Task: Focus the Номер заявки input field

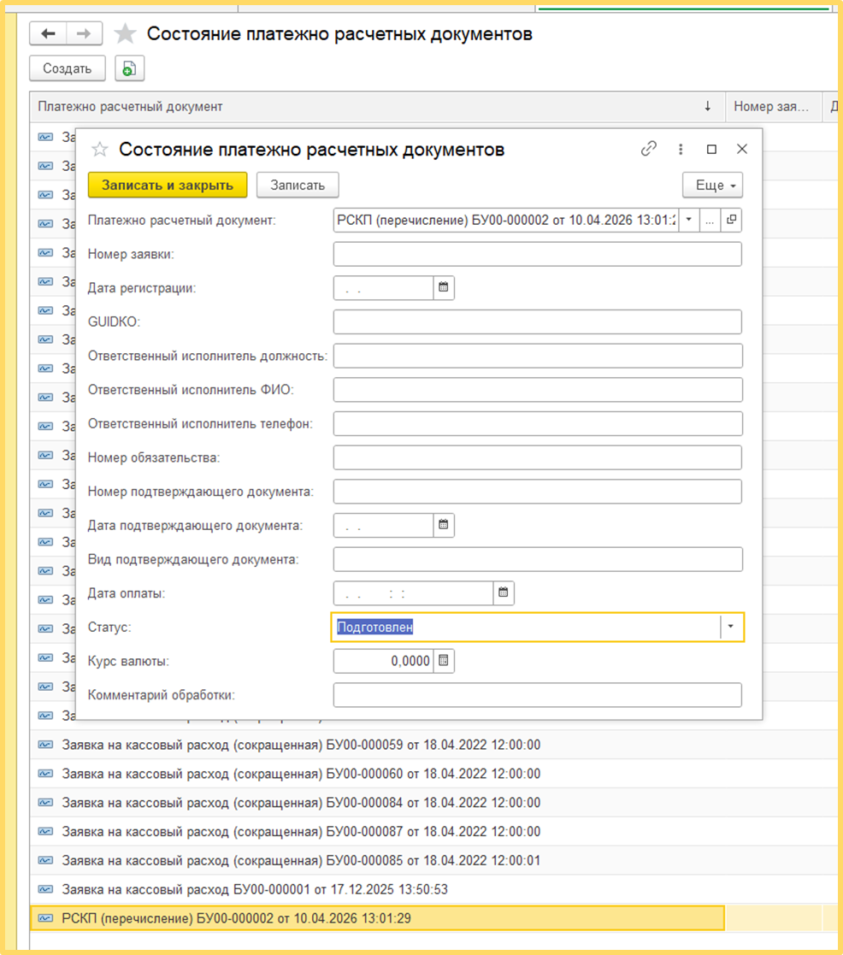Action: click(537, 254)
